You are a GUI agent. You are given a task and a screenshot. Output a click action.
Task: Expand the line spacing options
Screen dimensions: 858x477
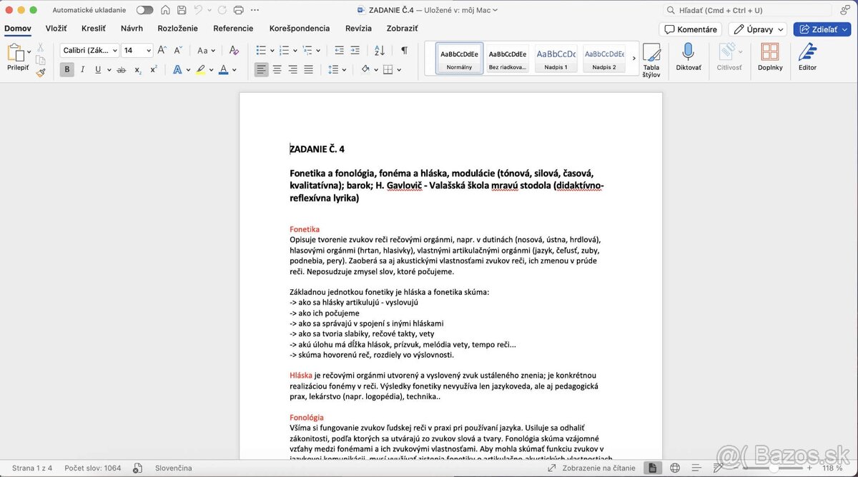[x=342, y=69]
